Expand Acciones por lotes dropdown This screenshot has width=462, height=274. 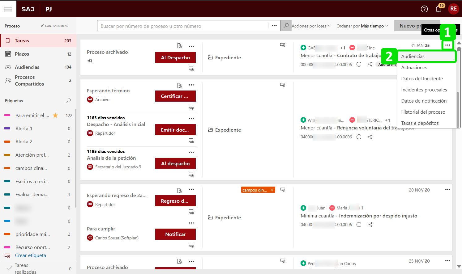311,26
